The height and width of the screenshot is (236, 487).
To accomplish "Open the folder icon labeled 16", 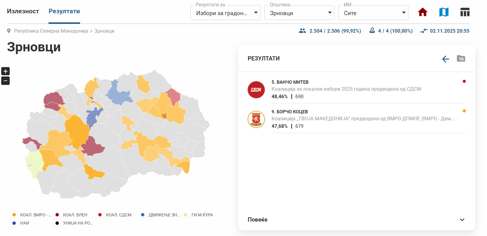I will pyautogui.click(x=461, y=59).
